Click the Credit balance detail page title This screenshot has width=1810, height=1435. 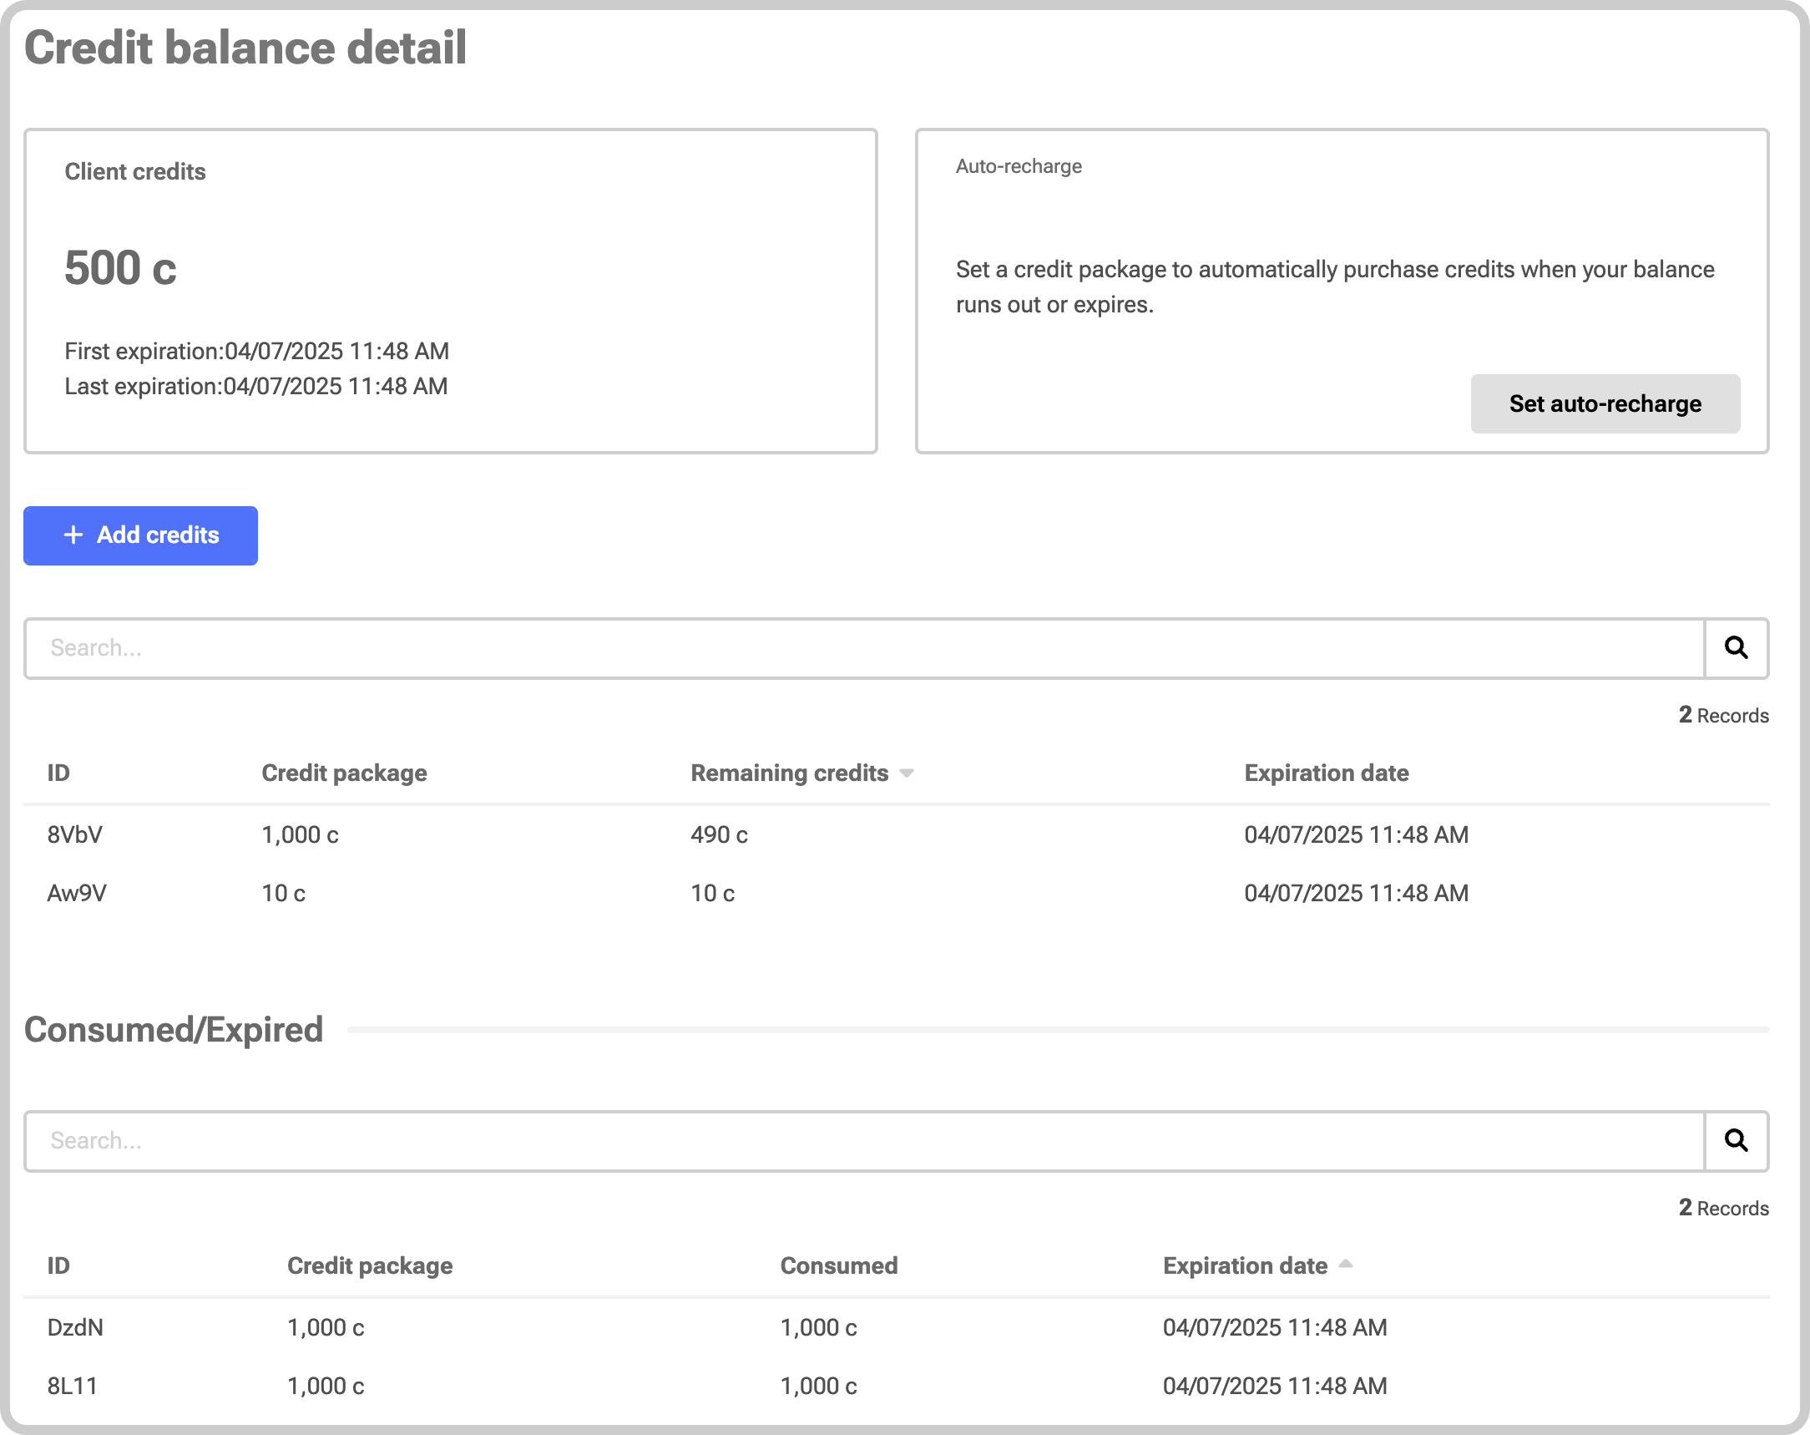245,47
